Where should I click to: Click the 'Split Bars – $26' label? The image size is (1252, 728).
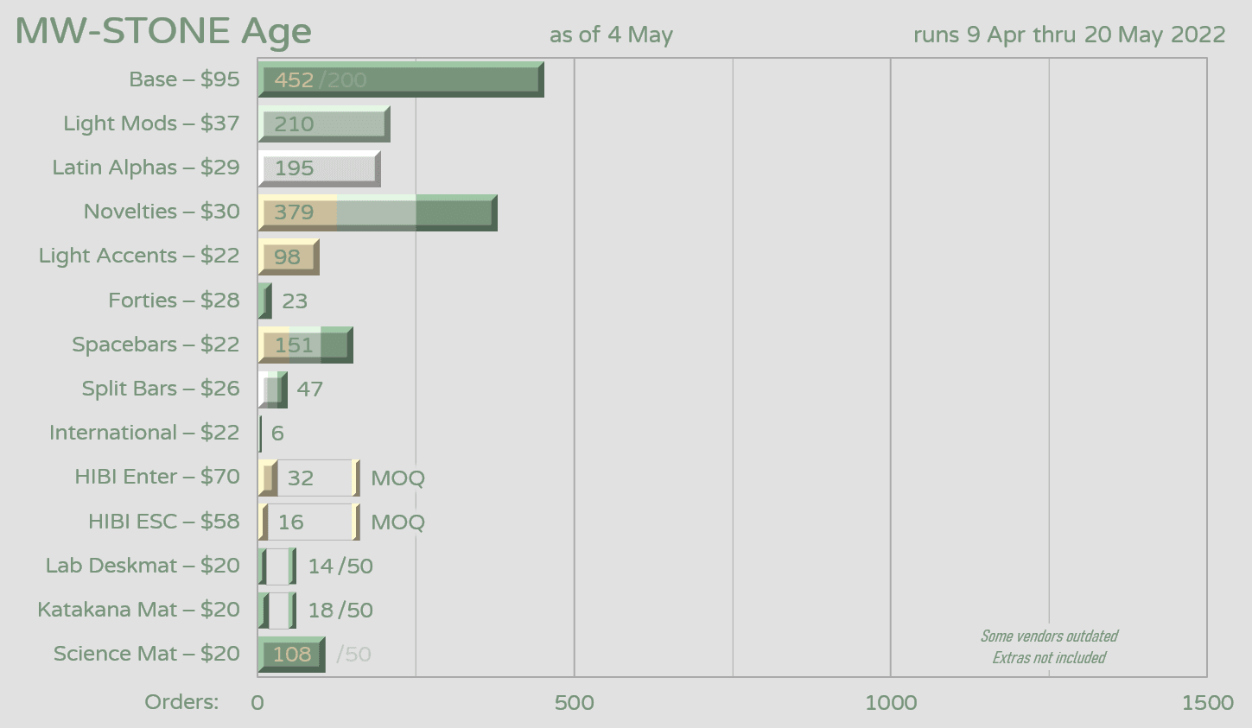161,389
